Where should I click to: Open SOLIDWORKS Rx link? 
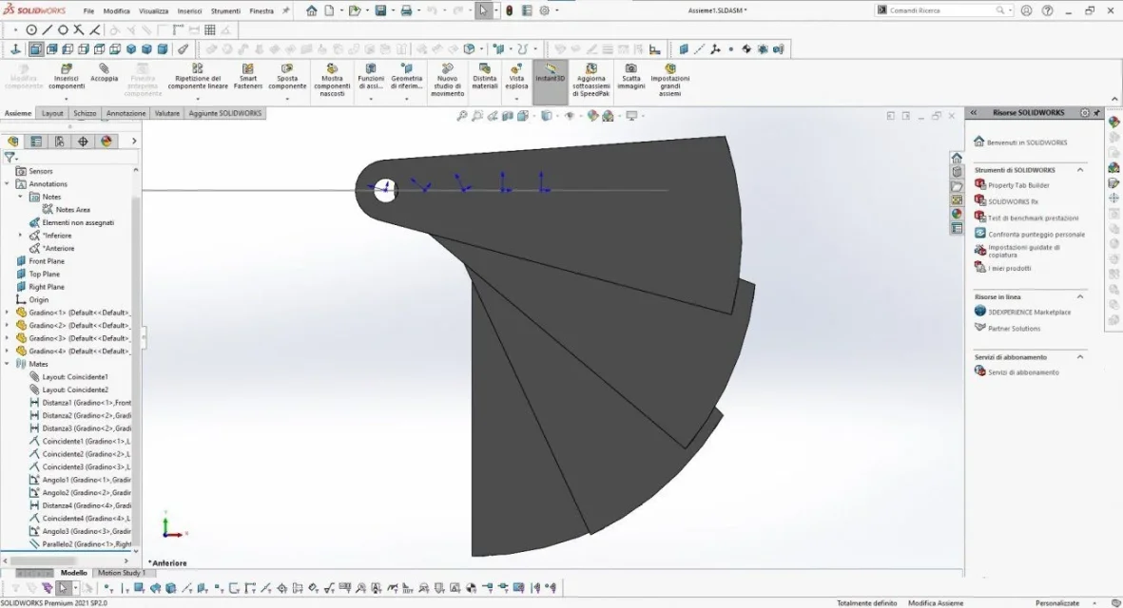click(1013, 201)
